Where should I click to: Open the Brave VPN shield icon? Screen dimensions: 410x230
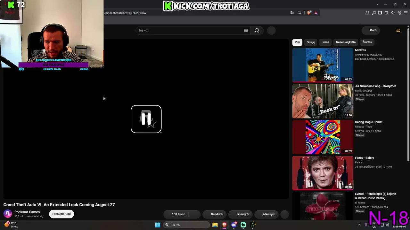[399, 13]
